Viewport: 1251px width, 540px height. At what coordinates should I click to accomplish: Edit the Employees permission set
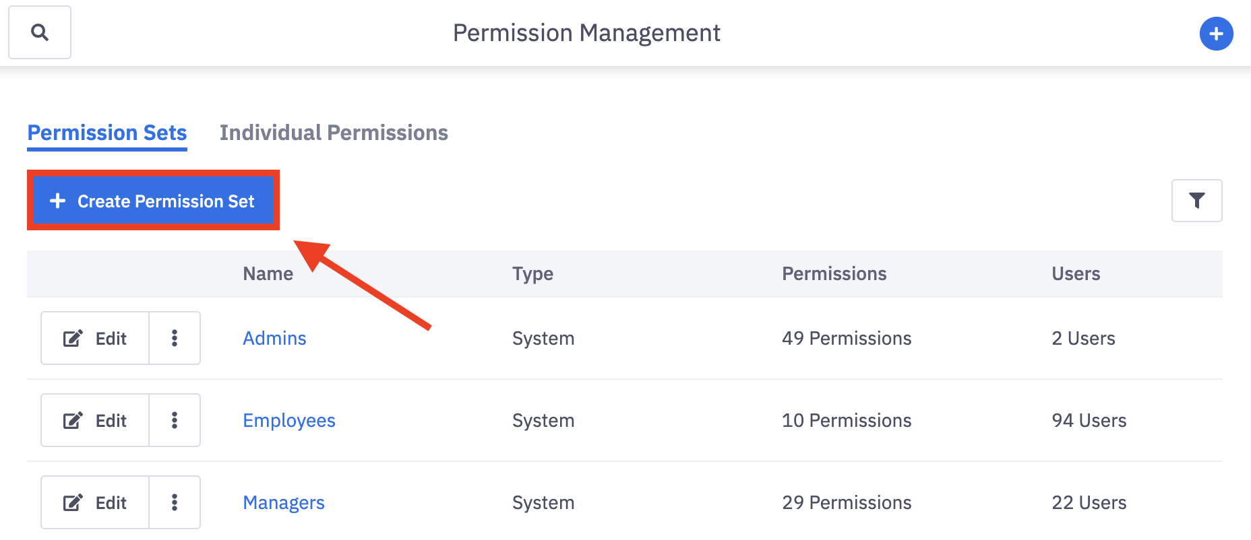click(95, 420)
